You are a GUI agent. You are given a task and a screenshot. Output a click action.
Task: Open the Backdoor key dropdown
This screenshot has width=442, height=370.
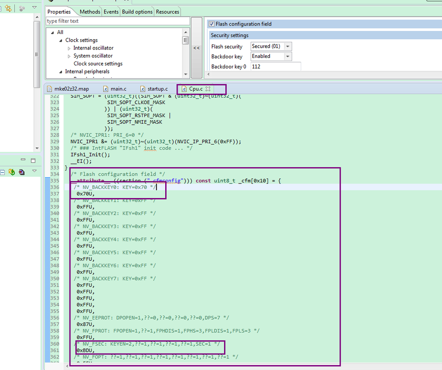pyautogui.click(x=287, y=56)
